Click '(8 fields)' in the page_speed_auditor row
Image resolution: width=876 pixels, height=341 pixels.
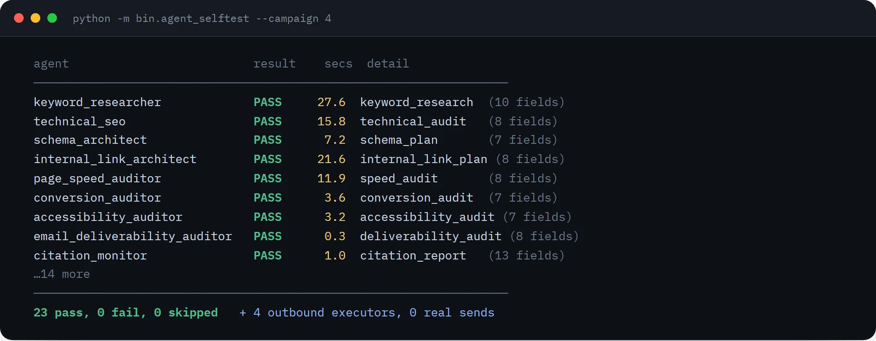coord(523,179)
